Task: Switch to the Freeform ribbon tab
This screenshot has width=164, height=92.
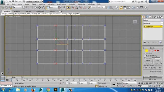Action: click(x=17, y=11)
